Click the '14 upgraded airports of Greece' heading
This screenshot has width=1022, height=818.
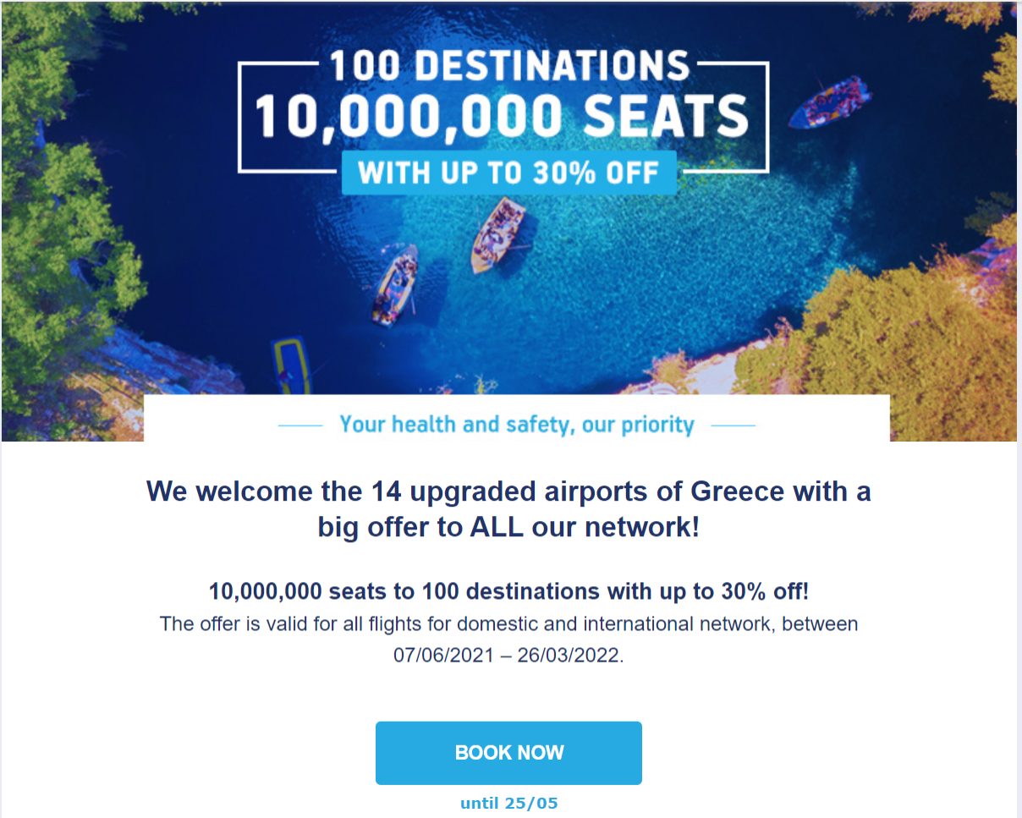click(508, 491)
